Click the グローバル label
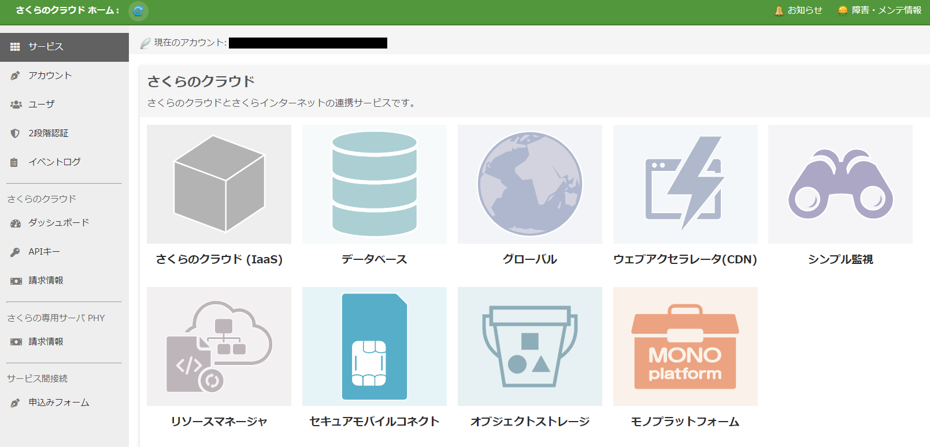930x447 pixels. 530,259
